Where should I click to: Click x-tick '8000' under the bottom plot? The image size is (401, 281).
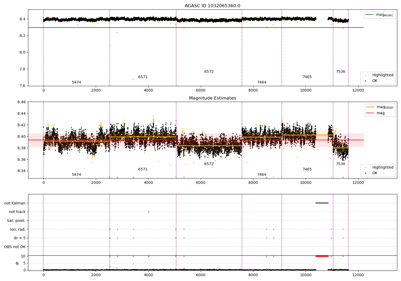[x=253, y=275]
